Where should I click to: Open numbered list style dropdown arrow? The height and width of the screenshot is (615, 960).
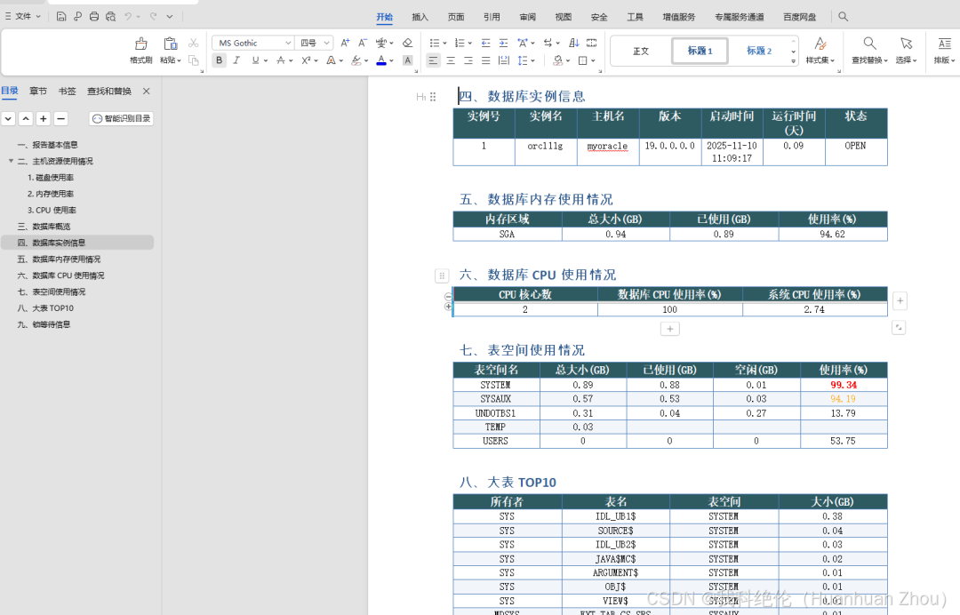click(x=469, y=43)
